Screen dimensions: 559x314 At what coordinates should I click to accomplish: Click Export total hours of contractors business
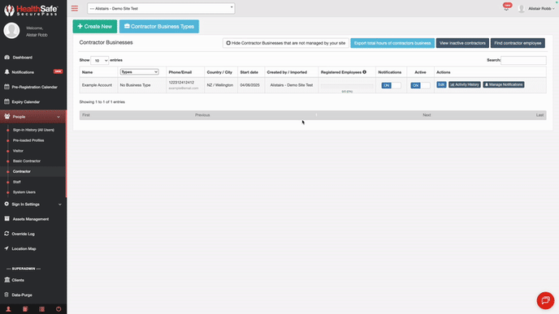pyautogui.click(x=392, y=43)
